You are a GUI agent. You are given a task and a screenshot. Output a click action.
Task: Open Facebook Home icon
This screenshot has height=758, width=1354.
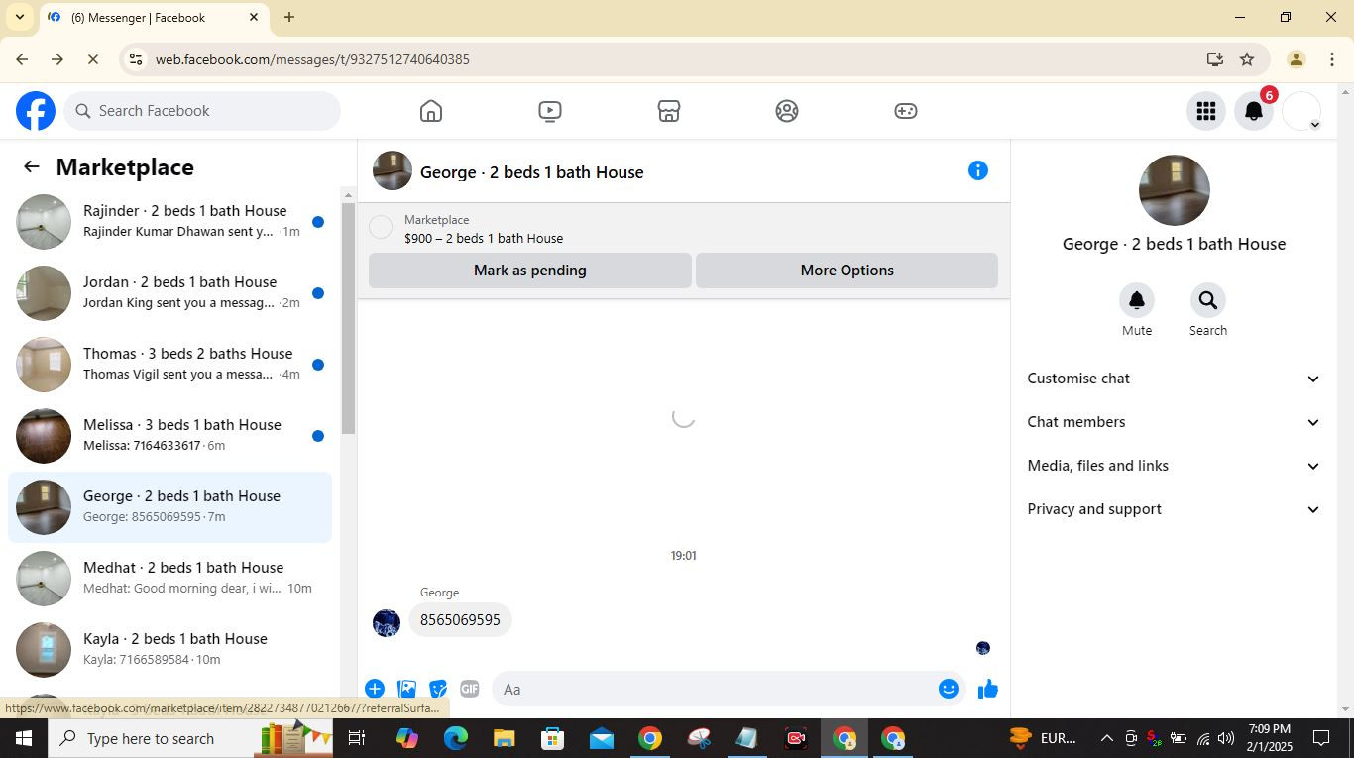(x=430, y=111)
